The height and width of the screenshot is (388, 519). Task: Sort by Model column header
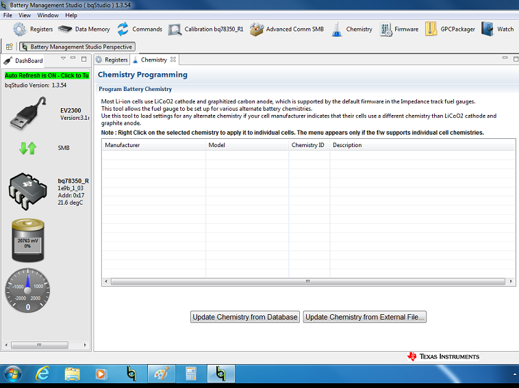tap(247, 145)
